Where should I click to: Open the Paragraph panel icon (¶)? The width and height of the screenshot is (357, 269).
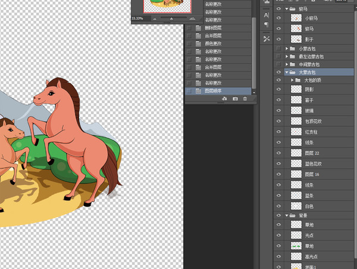266,24
